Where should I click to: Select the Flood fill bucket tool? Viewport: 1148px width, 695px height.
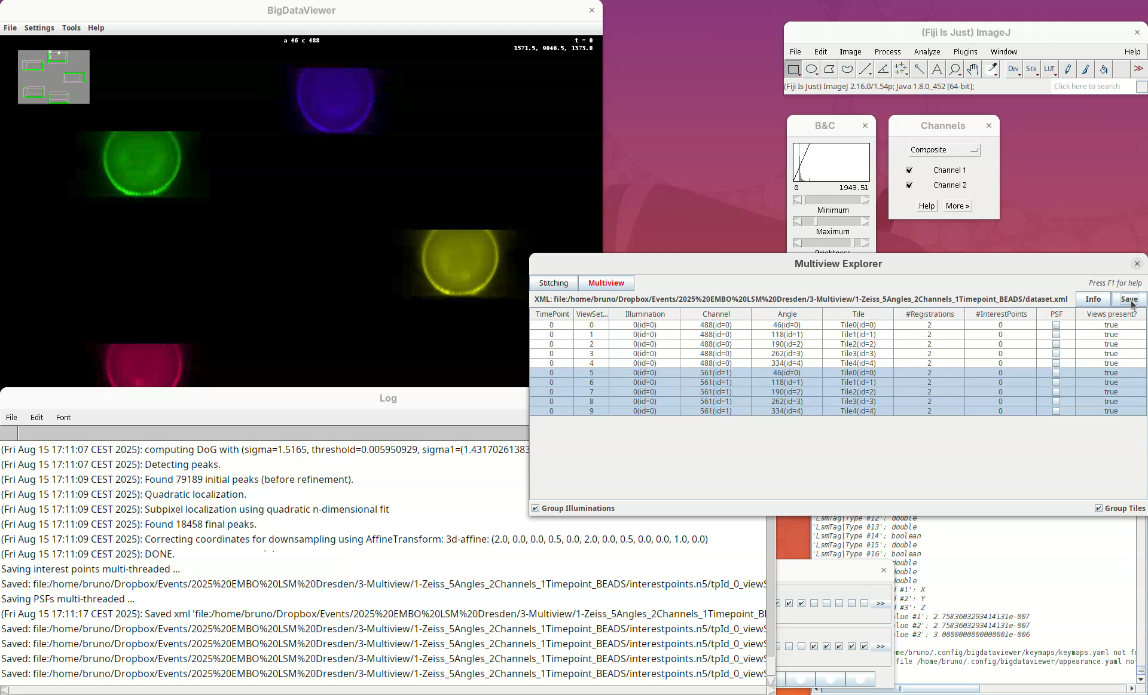[x=1104, y=69]
